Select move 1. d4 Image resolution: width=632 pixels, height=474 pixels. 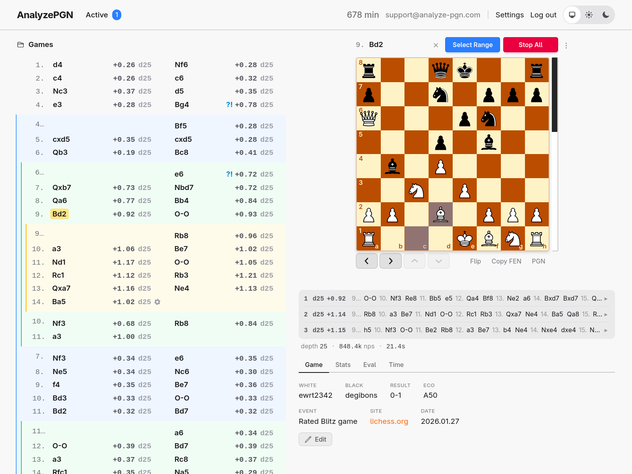click(x=58, y=65)
